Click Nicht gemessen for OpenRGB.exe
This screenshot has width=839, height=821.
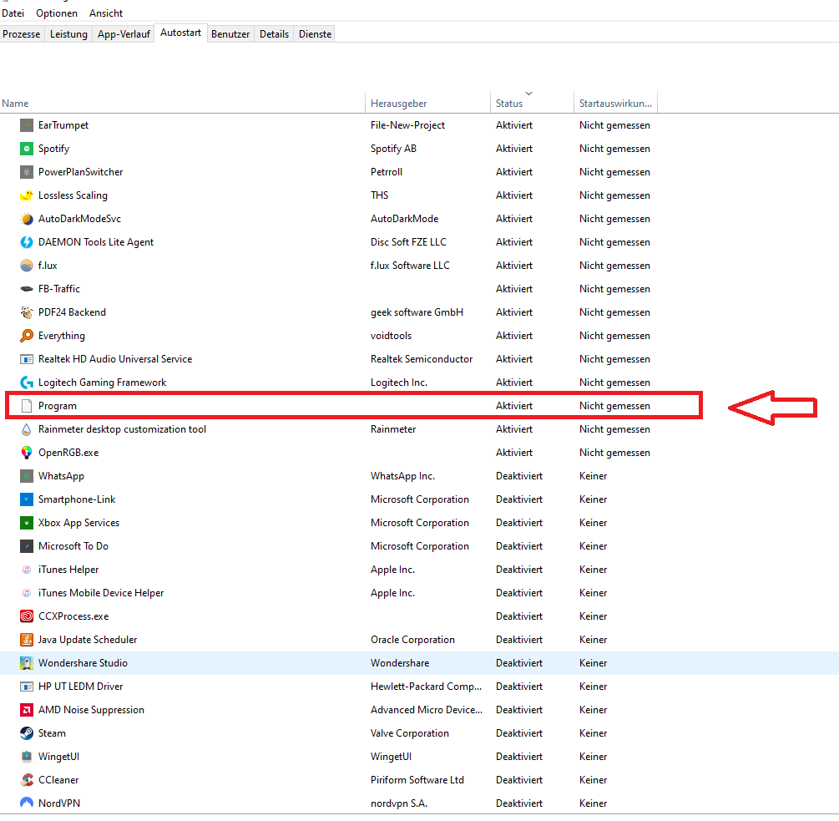(614, 453)
